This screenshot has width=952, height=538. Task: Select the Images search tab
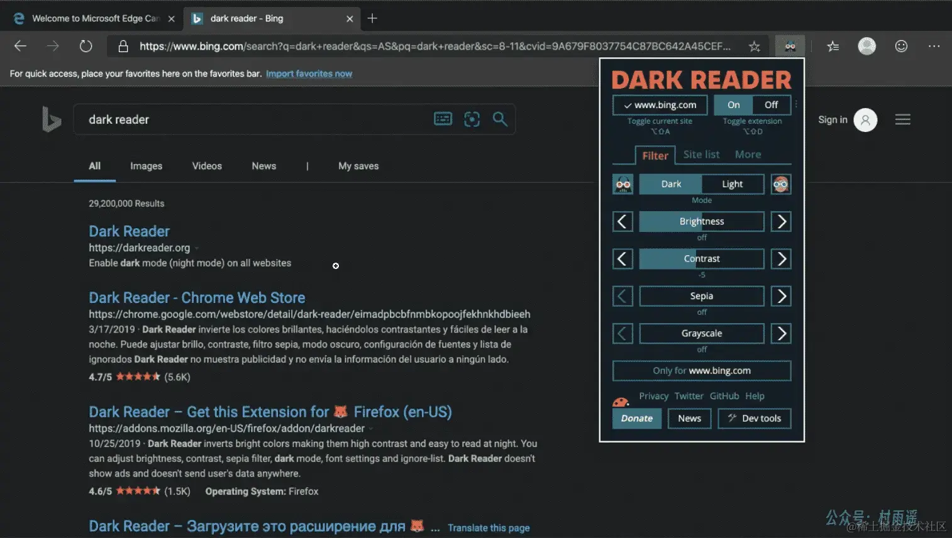[x=146, y=166]
